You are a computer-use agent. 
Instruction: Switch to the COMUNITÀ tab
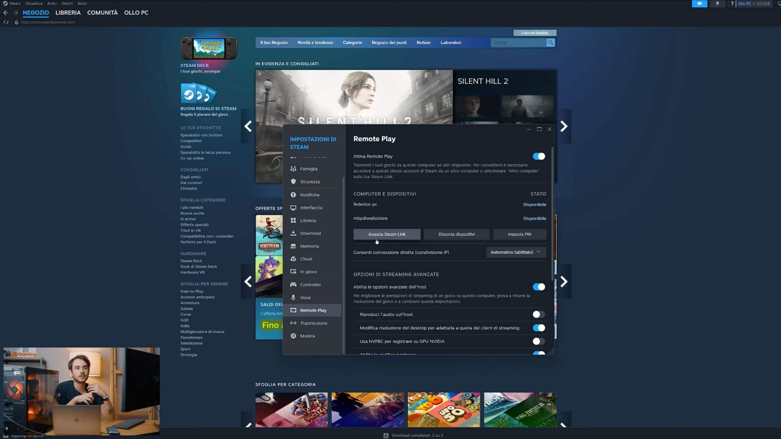pos(103,13)
